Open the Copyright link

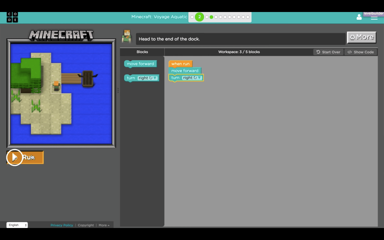pos(86,225)
